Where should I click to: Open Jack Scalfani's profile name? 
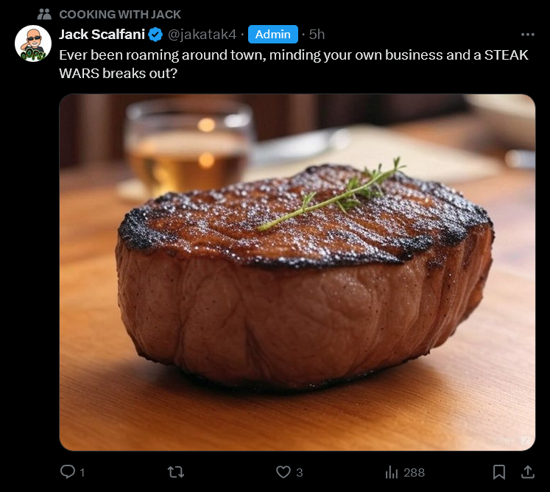click(102, 35)
